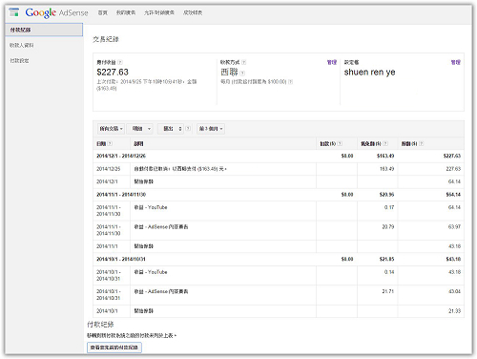Click the 63.97 balance value
This screenshot has height=359, width=477.
pyautogui.click(x=454, y=227)
